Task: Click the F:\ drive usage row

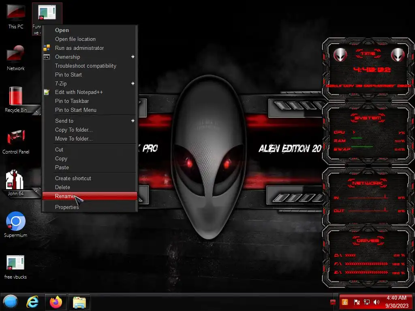Action: pos(370,264)
